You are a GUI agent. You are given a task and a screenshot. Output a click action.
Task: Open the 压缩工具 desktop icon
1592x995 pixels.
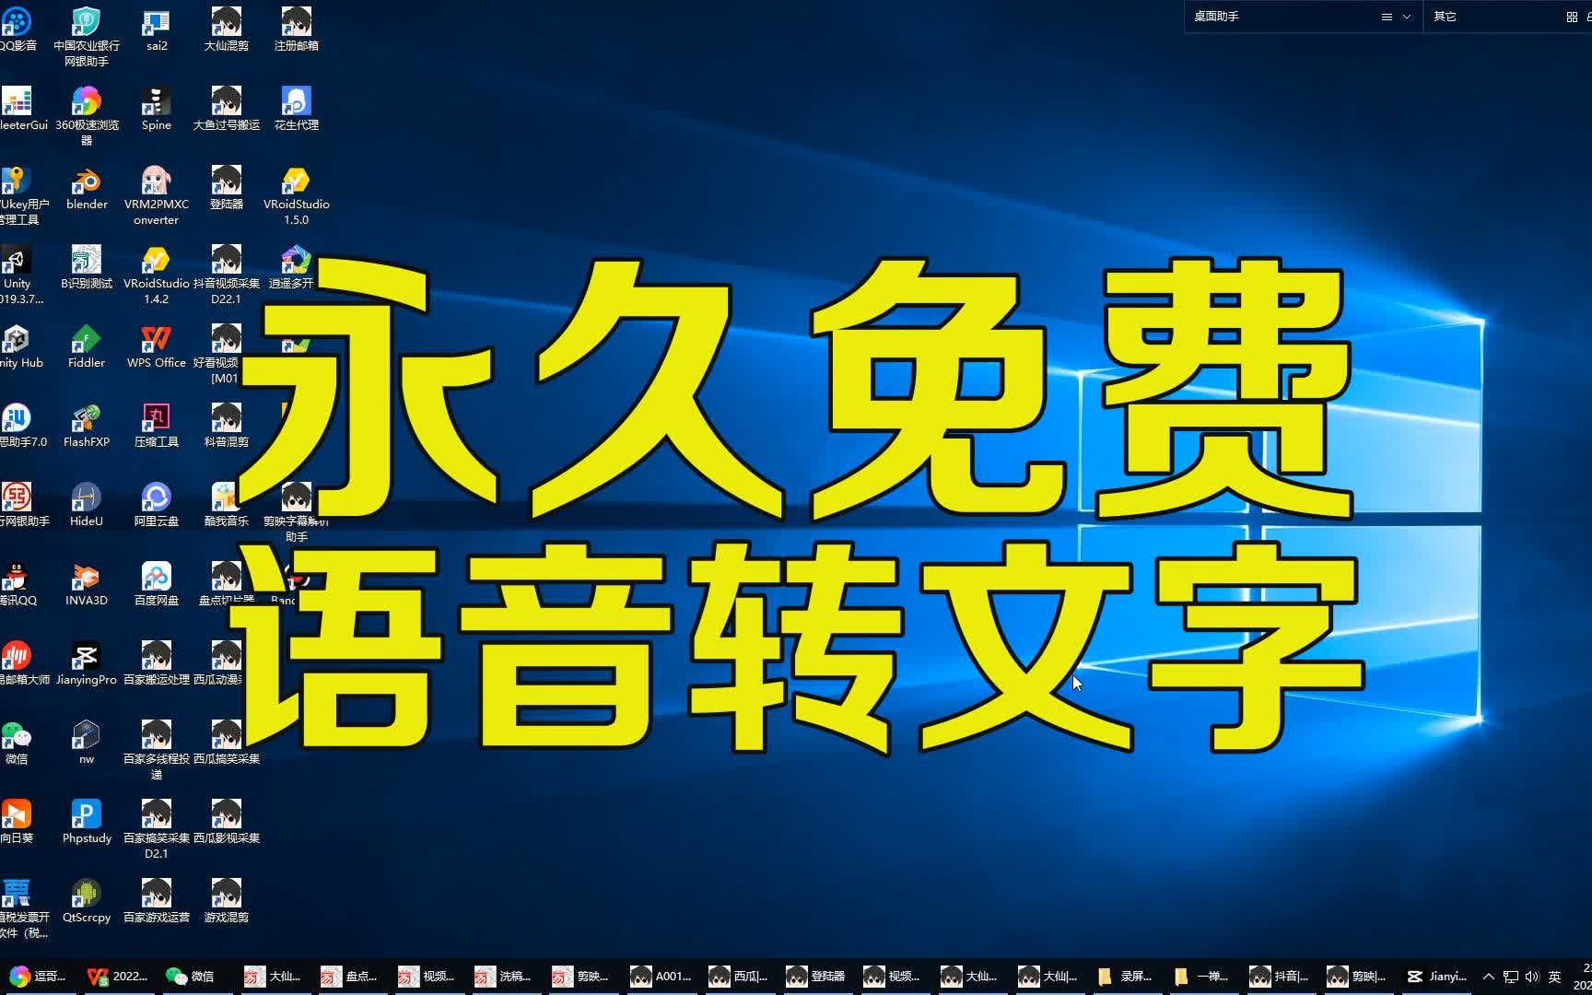(x=157, y=427)
